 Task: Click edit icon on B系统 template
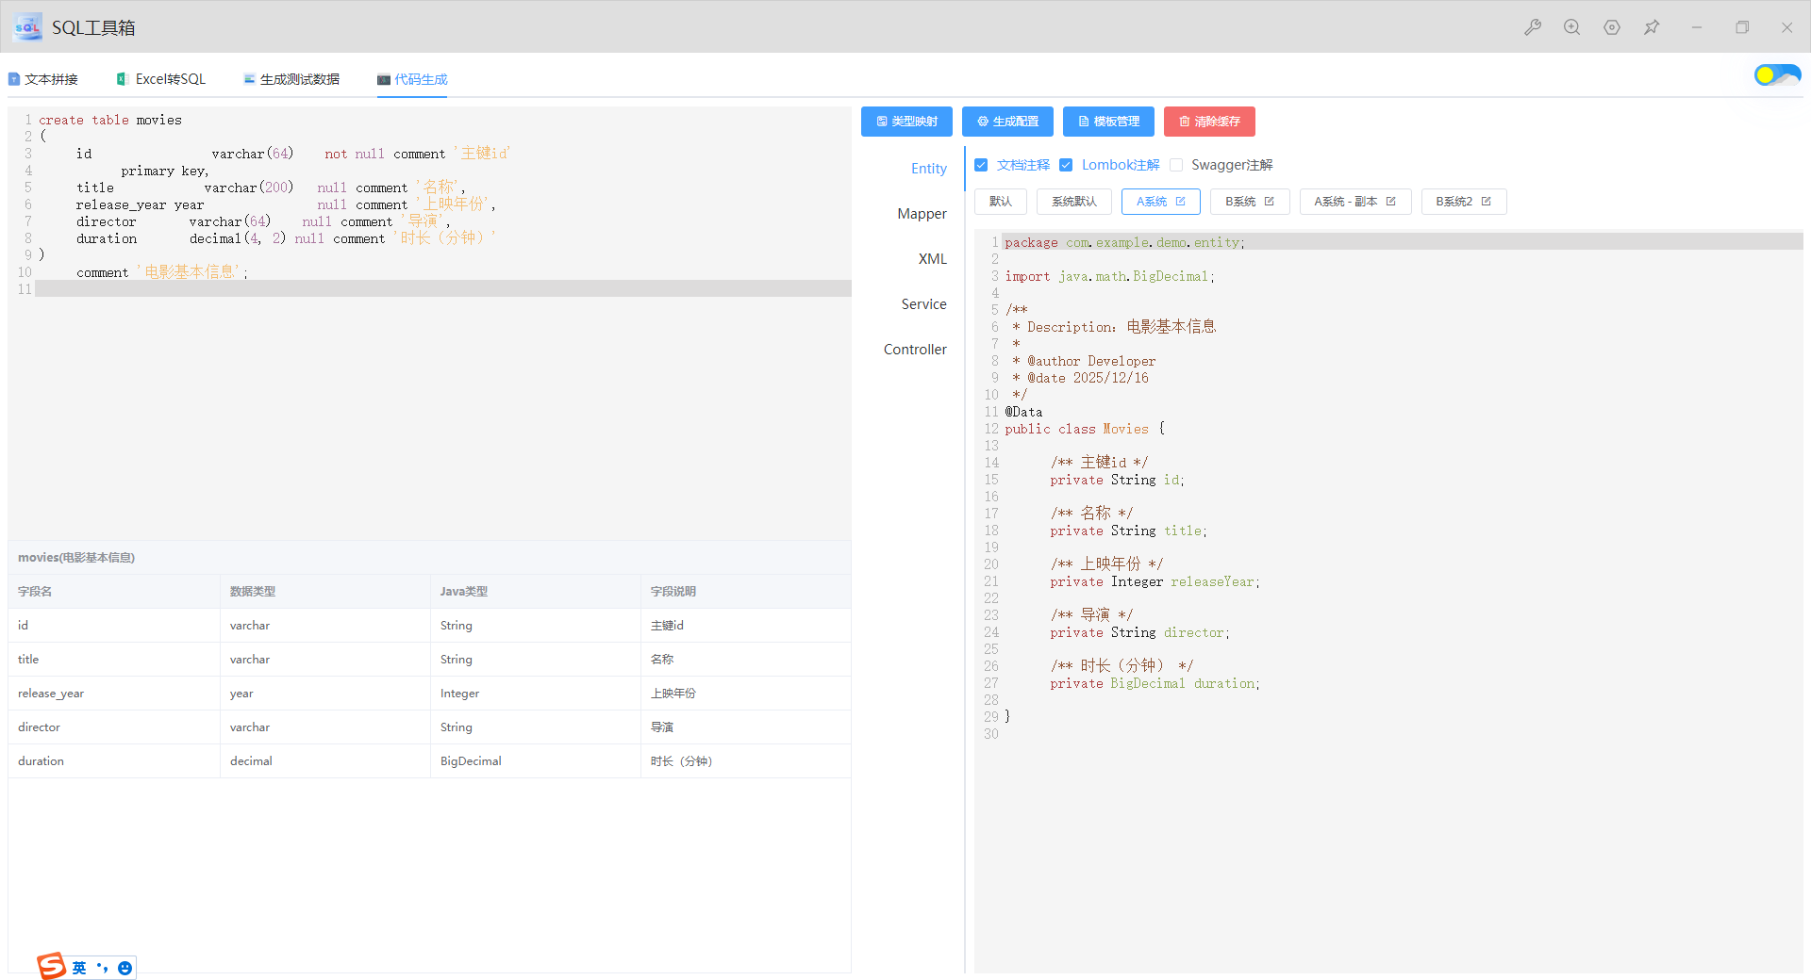tap(1270, 202)
